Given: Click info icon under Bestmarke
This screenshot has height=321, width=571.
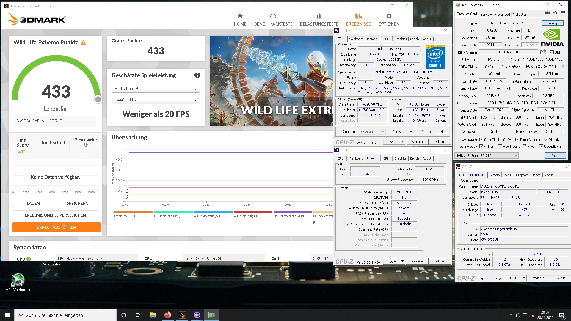Looking at the screenshot, I should [86, 145].
